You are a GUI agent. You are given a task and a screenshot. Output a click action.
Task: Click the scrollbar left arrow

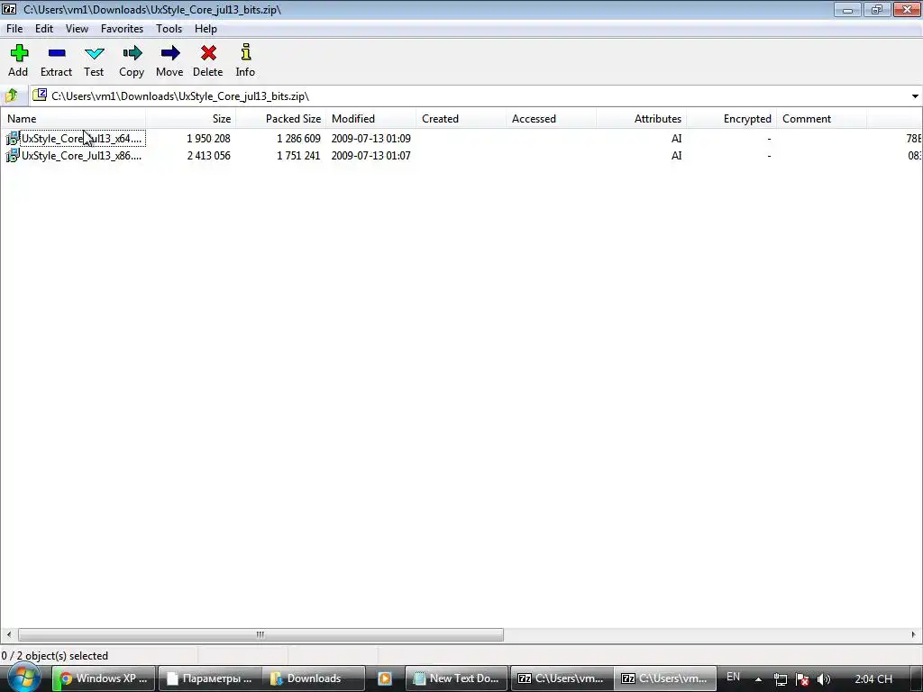click(x=8, y=634)
